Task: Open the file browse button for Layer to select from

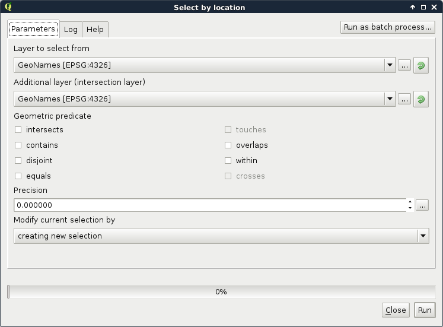Action: click(x=404, y=65)
